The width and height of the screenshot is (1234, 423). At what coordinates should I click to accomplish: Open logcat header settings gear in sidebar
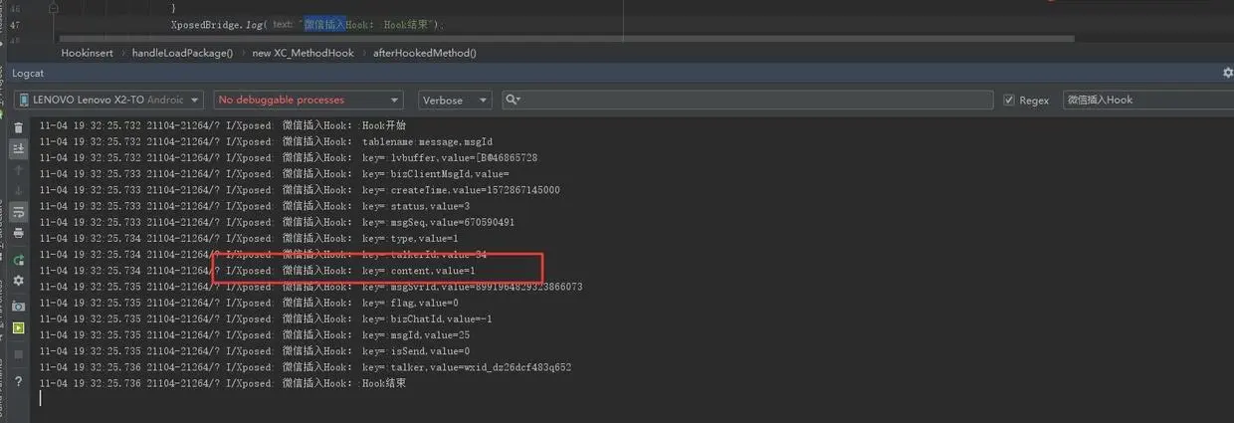(x=18, y=282)
